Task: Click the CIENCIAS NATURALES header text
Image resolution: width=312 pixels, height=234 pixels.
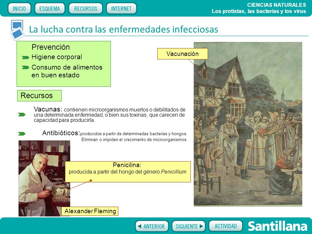Action: pos(277,5)
